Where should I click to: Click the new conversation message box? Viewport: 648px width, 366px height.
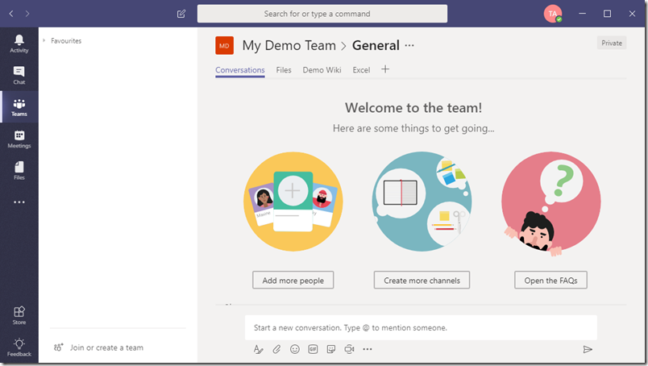[421, 327]
